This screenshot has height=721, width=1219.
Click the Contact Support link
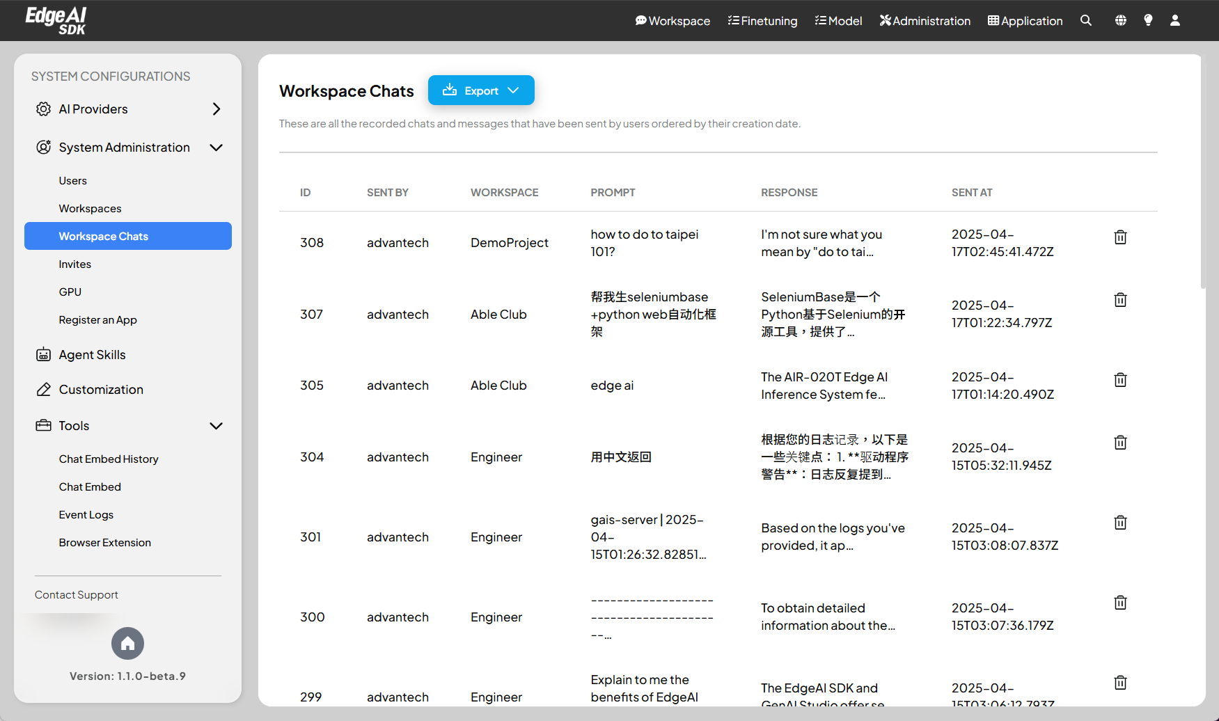tap(77, 595)
